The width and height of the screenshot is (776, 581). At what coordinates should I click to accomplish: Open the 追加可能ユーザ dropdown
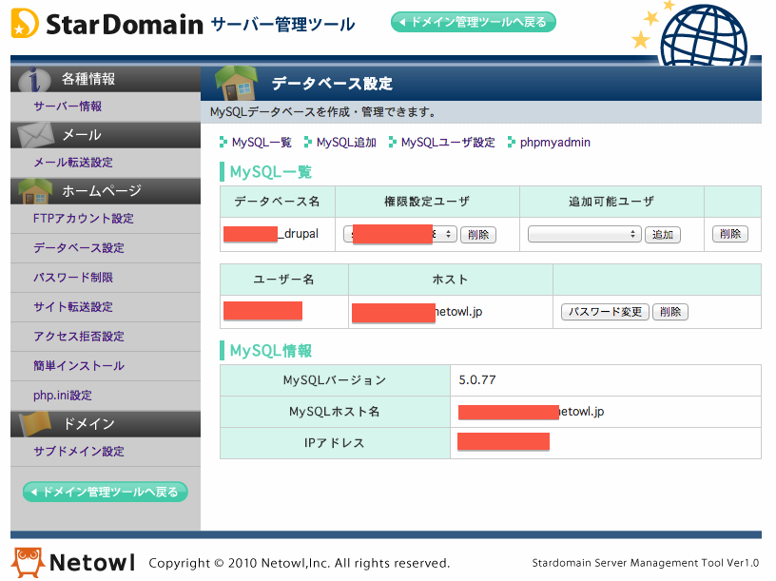(x=583, y=233)
